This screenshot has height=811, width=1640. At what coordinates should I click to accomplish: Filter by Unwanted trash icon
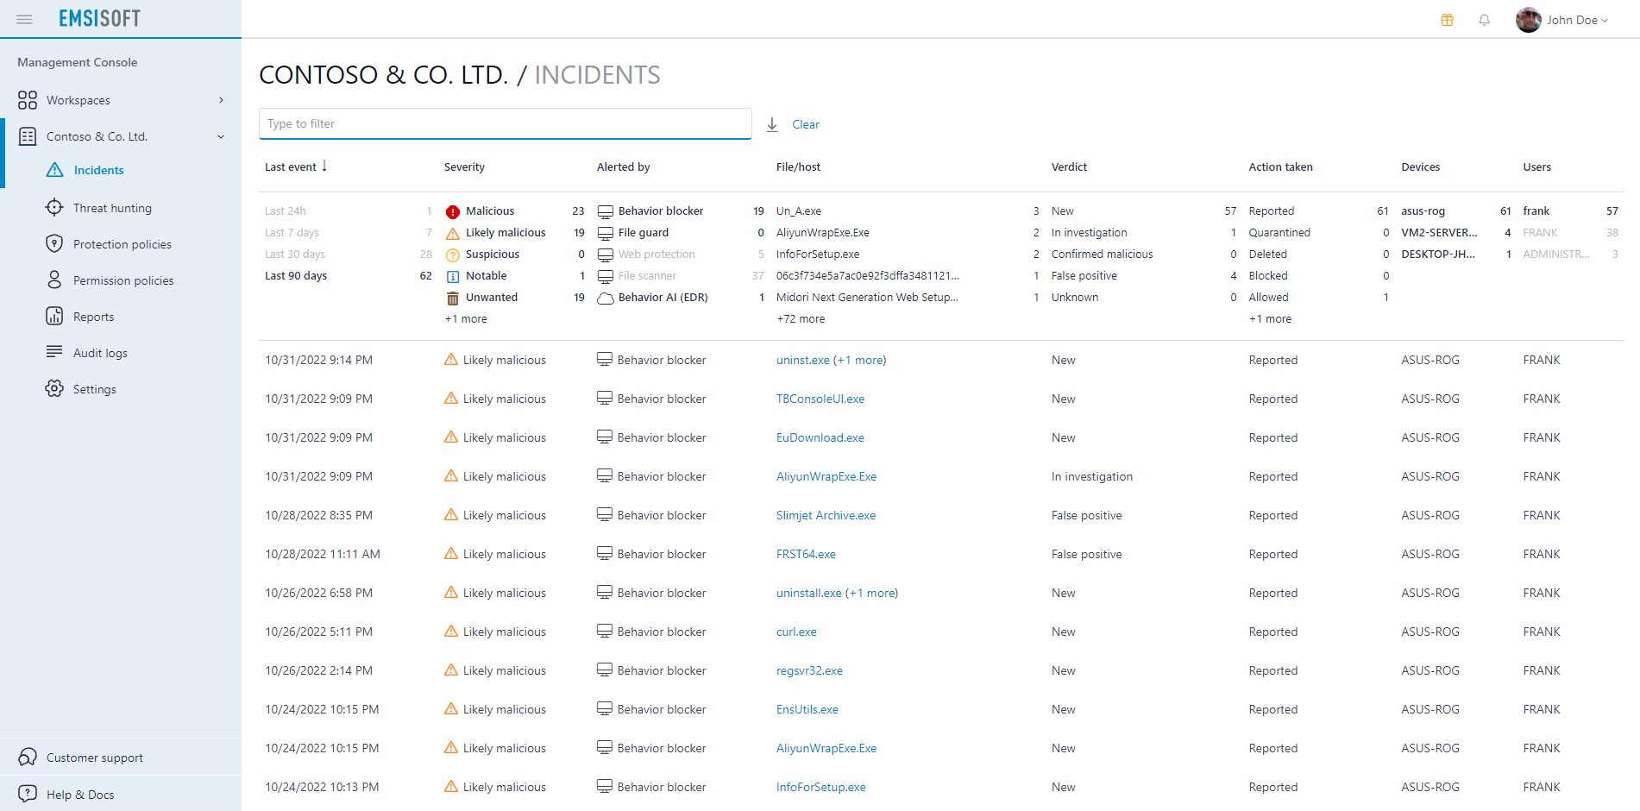tap(452, 298)
